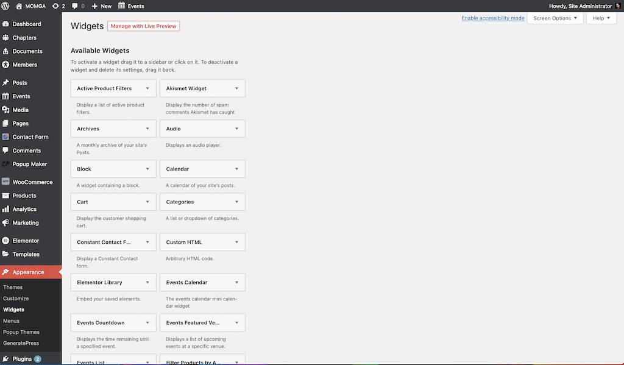Expand the Audio widget arrow

click(x=236, y=129)
